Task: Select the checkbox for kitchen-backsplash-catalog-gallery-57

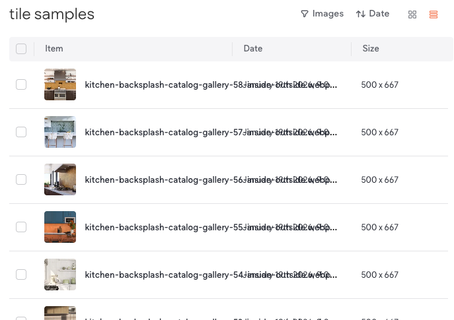Action: pos(21,132)
